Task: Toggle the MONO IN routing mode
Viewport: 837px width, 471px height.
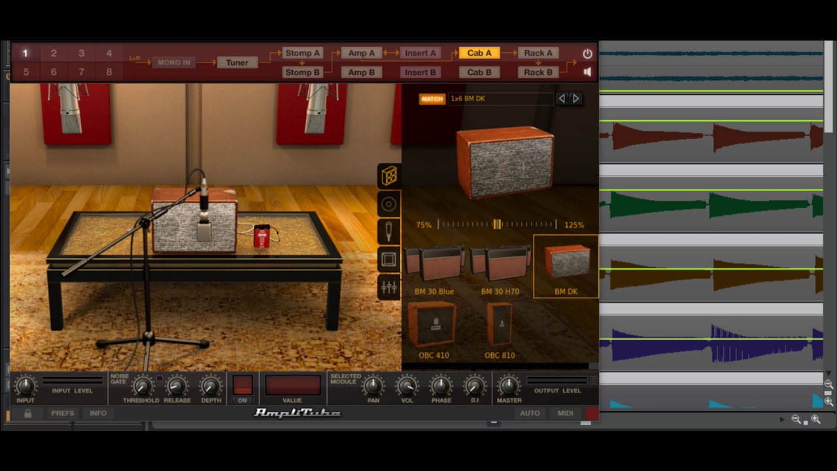Action: pyautogui.click(x=174, y=63)
